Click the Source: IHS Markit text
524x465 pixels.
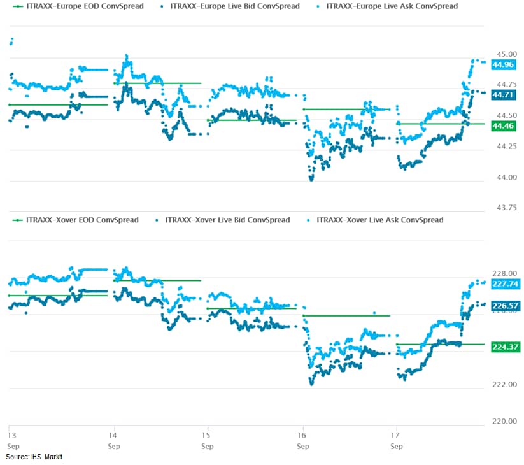click(x=34, y=457)
